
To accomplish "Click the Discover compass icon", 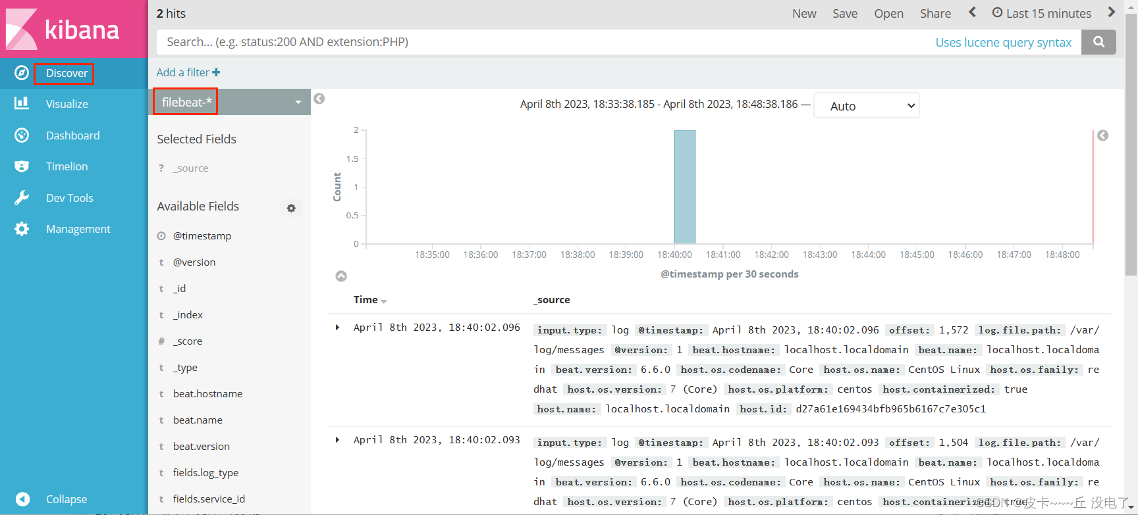I will pyautogui.click(x=22, y=73).
